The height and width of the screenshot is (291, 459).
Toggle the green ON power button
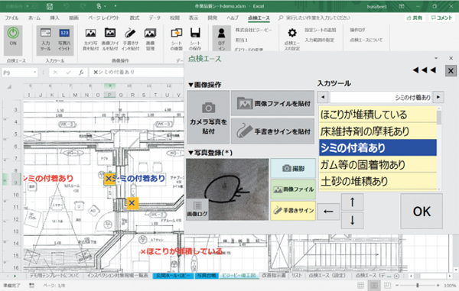click(x=13, y=40)
